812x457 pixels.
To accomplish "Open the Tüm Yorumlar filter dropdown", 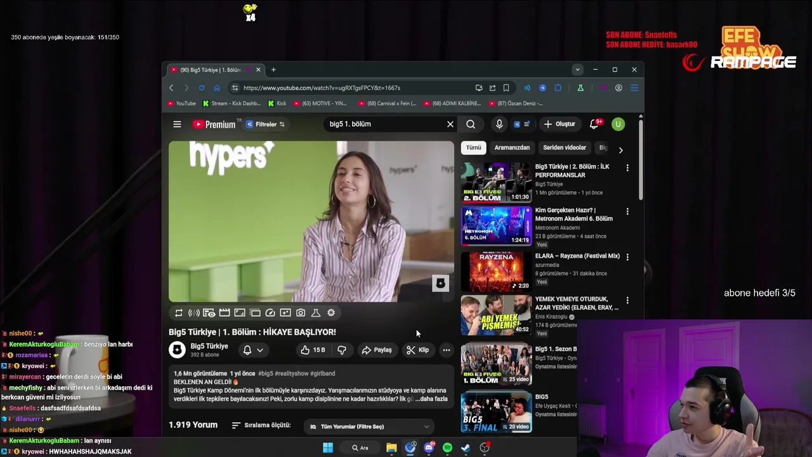I will coord(369,427).
